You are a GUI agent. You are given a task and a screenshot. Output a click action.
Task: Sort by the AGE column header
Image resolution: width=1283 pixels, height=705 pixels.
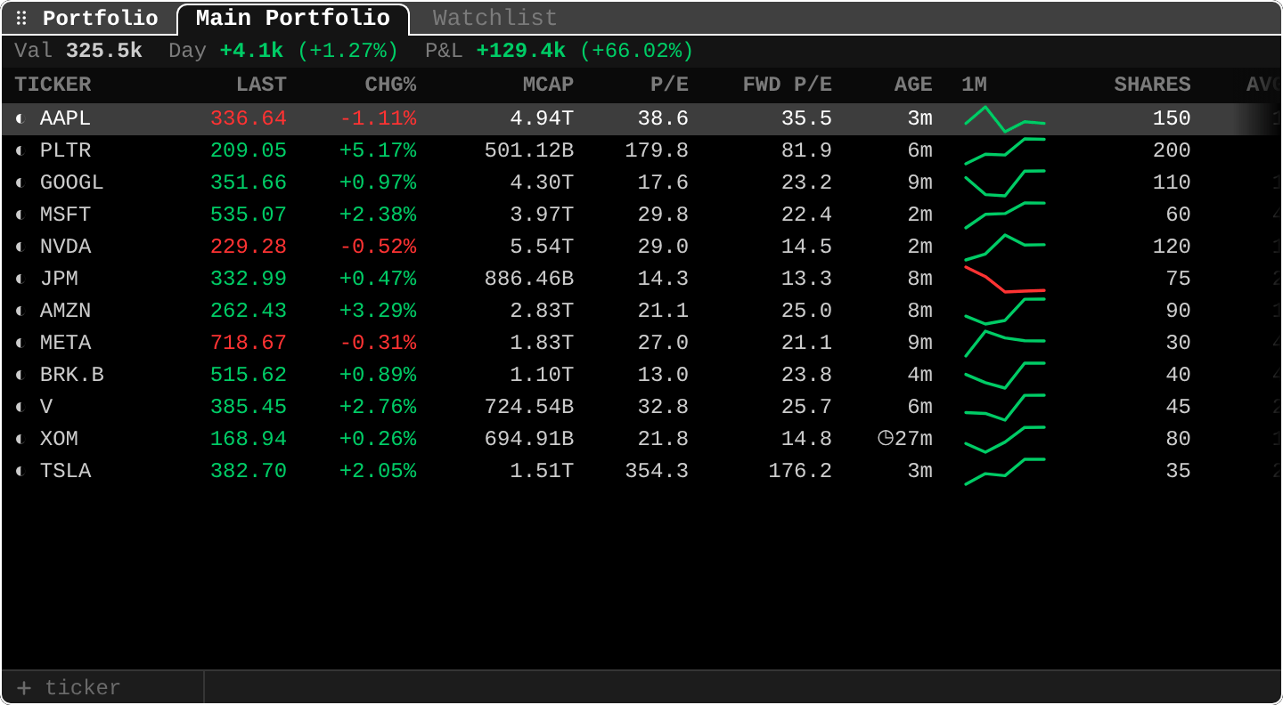pos(913,85)
